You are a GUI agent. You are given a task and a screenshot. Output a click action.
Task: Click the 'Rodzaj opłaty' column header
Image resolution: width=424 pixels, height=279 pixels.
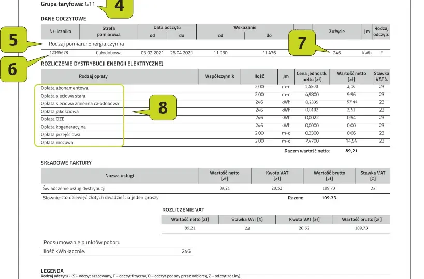93,76
